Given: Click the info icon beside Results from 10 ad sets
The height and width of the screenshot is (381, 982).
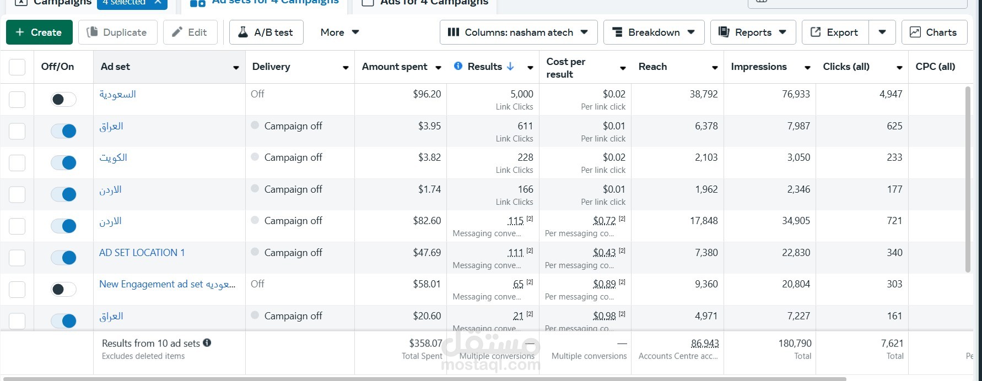Looking at the screenshot, I should (207, 342).
